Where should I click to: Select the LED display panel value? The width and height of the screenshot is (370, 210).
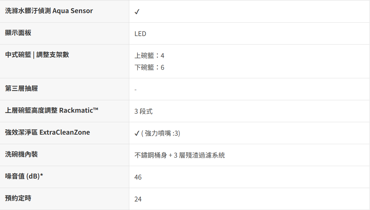point(140,34)
